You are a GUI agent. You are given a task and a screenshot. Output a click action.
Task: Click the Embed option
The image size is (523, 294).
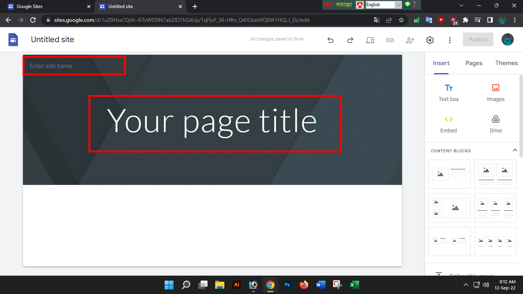click(x=448, y=124)
